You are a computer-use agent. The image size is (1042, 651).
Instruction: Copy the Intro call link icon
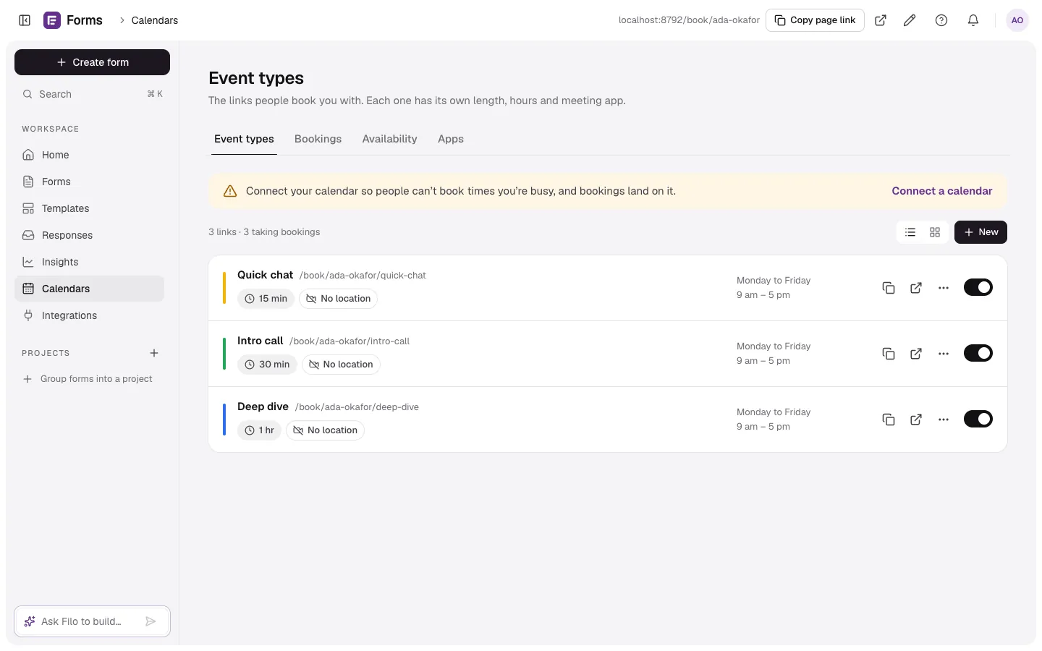[x=889, y=354]
